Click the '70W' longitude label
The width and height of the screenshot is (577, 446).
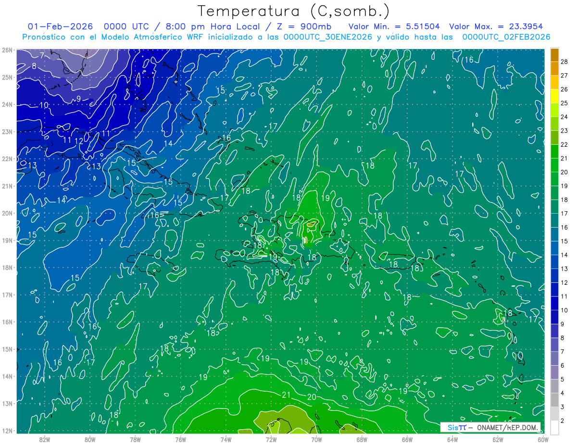[x=316, y=439]
